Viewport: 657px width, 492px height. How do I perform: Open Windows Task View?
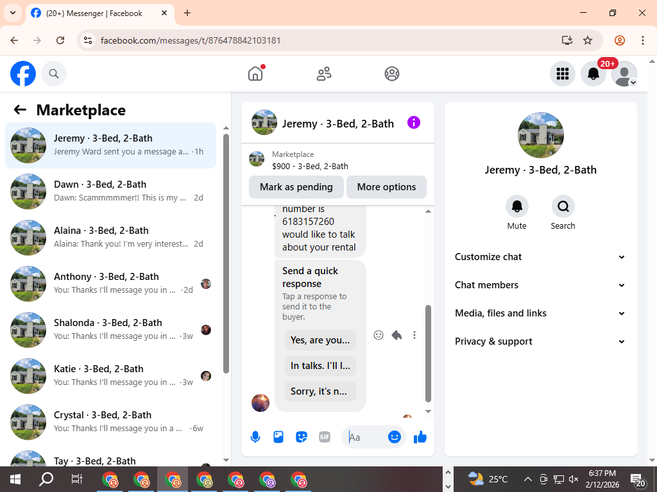pyautogui.click(x=77, y=479)
